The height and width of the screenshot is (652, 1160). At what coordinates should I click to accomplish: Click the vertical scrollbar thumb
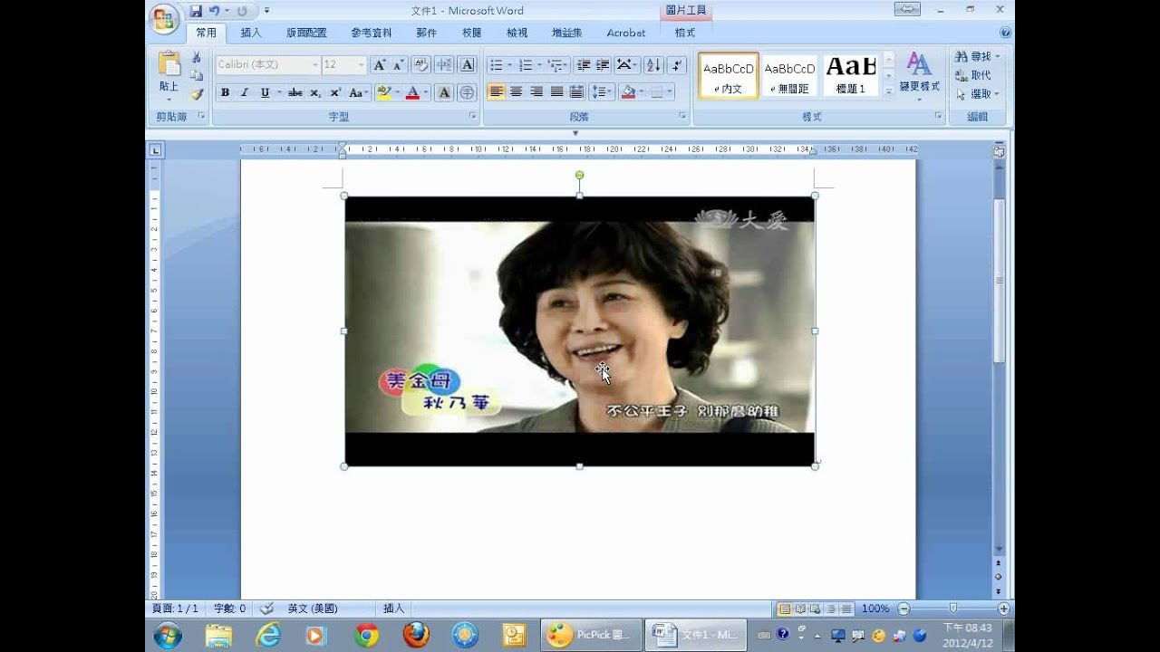coord(999,281)
